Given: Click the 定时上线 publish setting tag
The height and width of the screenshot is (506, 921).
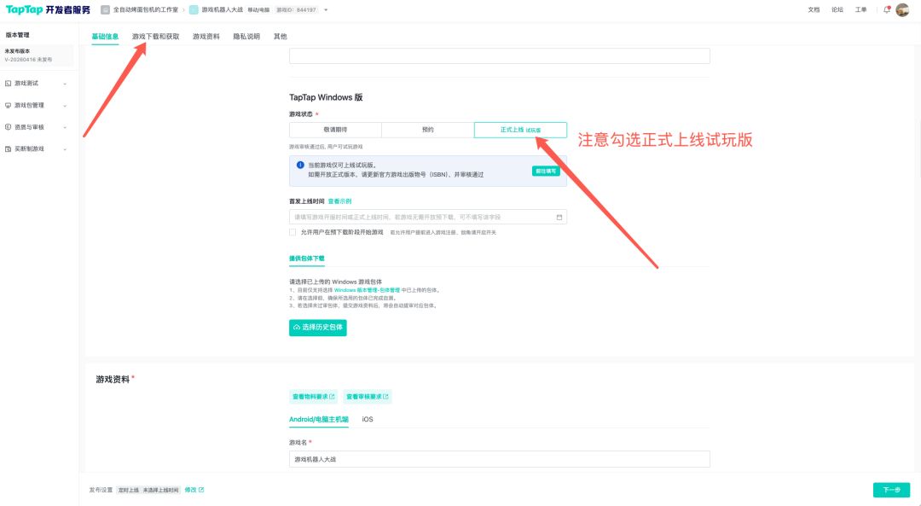Looking at the screenshot, I should [129, 490].
